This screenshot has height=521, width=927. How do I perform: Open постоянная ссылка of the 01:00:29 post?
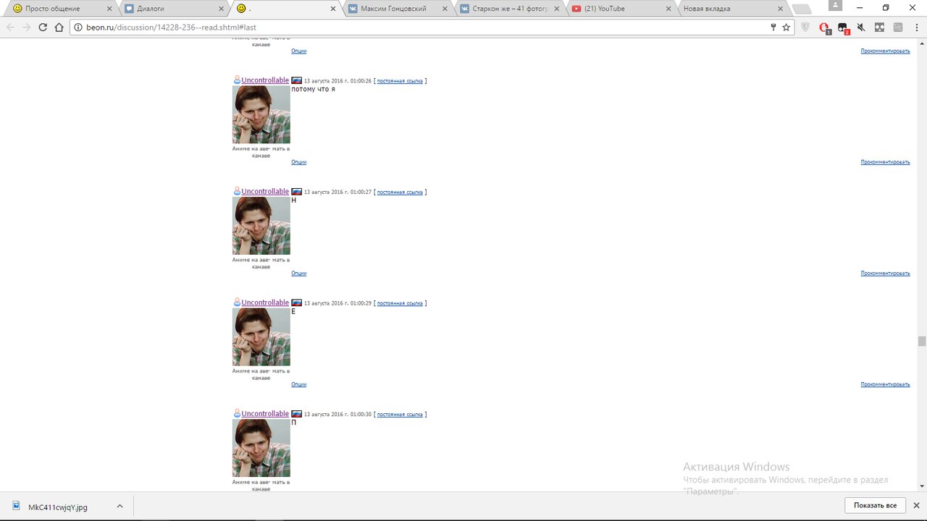pyautogui.click(x=400, y=303)
